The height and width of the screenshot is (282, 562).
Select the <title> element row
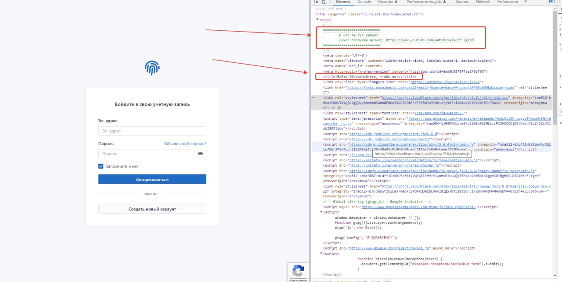coord(369,76)
